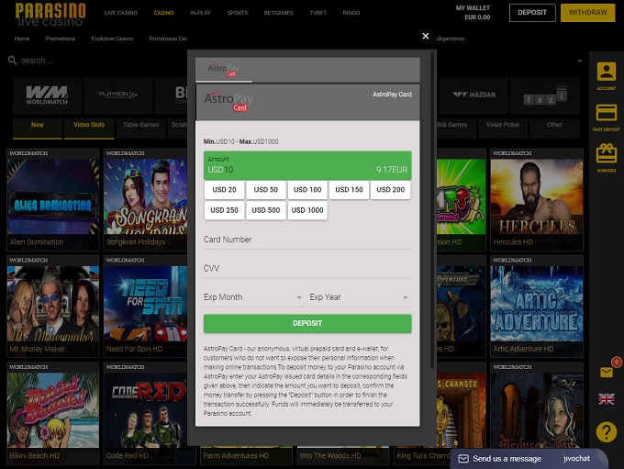The image size is (624, 469).
Task: Close the deposit dialog with X
Action: click(425, 36)
